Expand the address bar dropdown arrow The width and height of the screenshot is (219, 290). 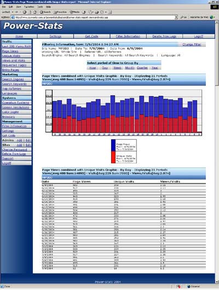coord(176,17)
